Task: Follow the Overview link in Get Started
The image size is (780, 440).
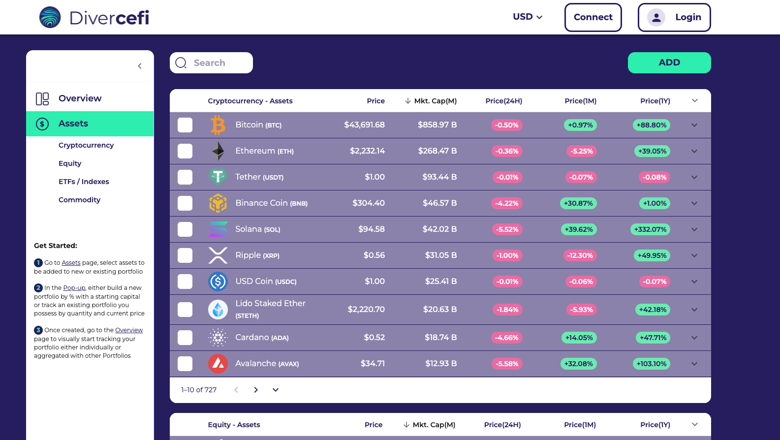Action: click(129, 330)
